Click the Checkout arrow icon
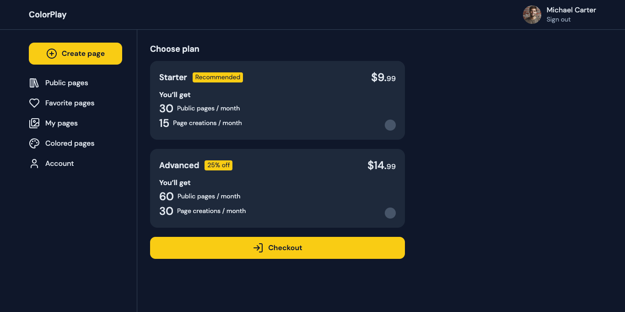The width and height of the screenshot is (625, 312). (x=258, y=248)
